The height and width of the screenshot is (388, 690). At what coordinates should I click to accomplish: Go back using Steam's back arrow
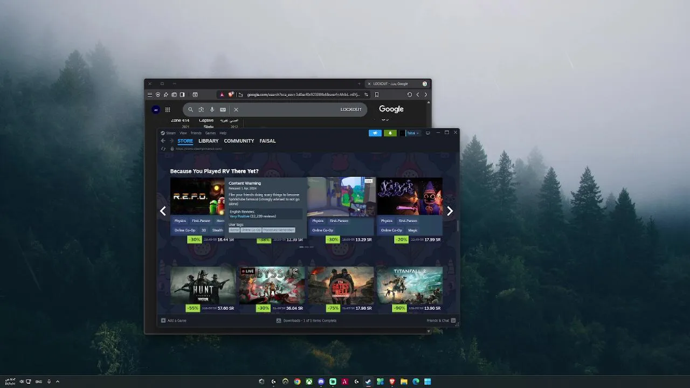click(x=163, y=141)
